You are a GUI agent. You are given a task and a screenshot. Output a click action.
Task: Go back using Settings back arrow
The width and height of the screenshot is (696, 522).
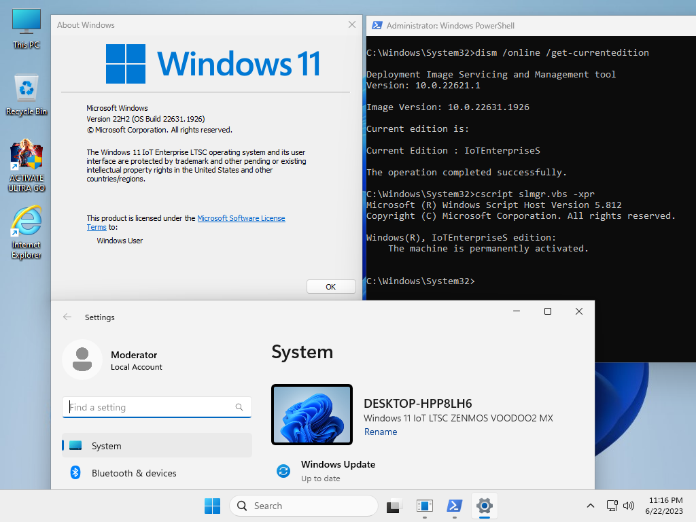67,317
